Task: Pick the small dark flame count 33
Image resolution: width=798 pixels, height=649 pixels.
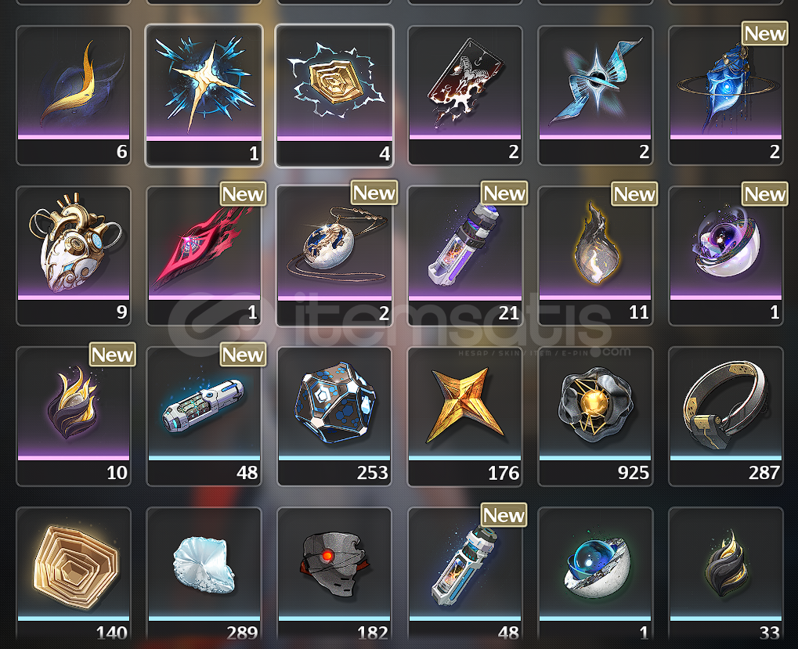Action: coord(726,575)
